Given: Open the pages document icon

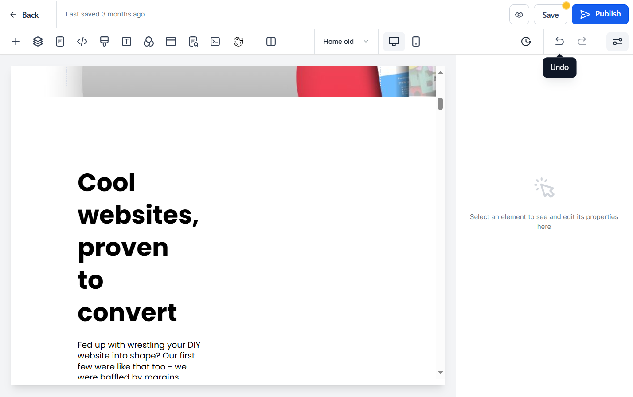Looking at the screenshot, I should pyautogui.click(x=60, y=42).
